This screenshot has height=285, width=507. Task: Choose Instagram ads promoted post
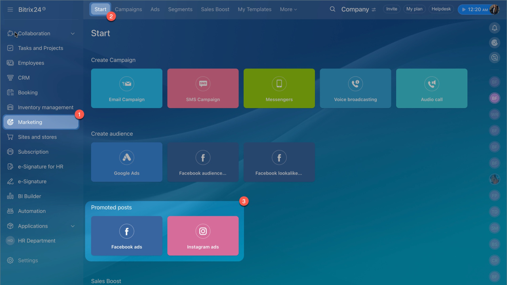[203, 236]
